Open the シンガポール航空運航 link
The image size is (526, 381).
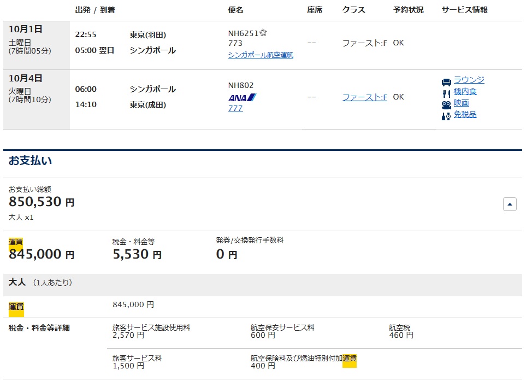261,55
